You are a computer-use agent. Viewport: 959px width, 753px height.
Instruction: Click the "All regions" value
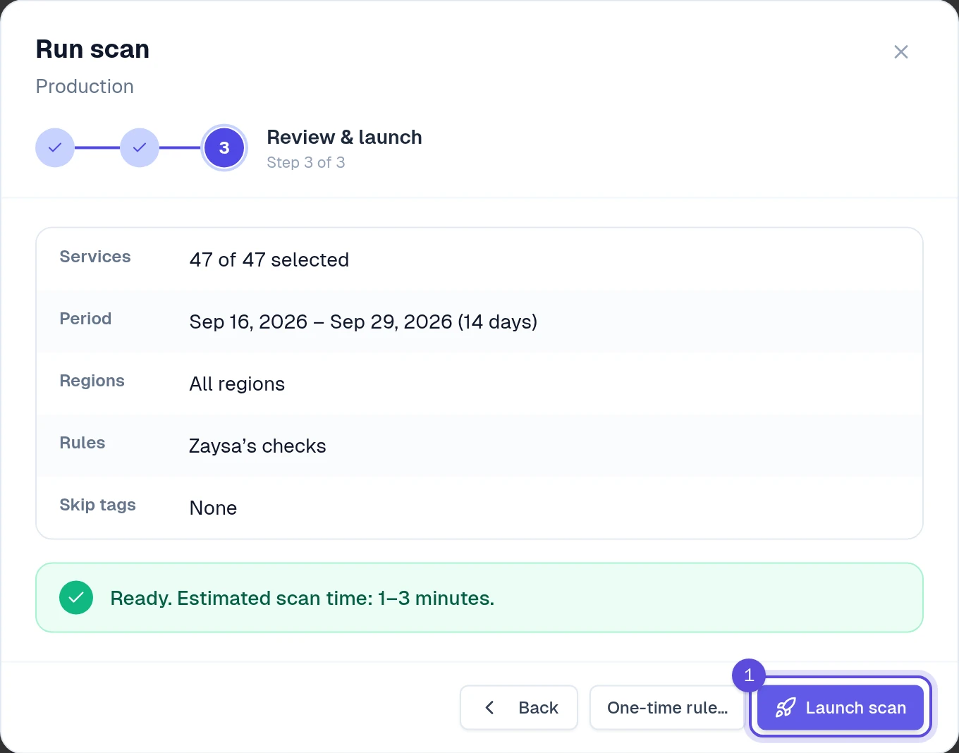(x=237, y=384)
